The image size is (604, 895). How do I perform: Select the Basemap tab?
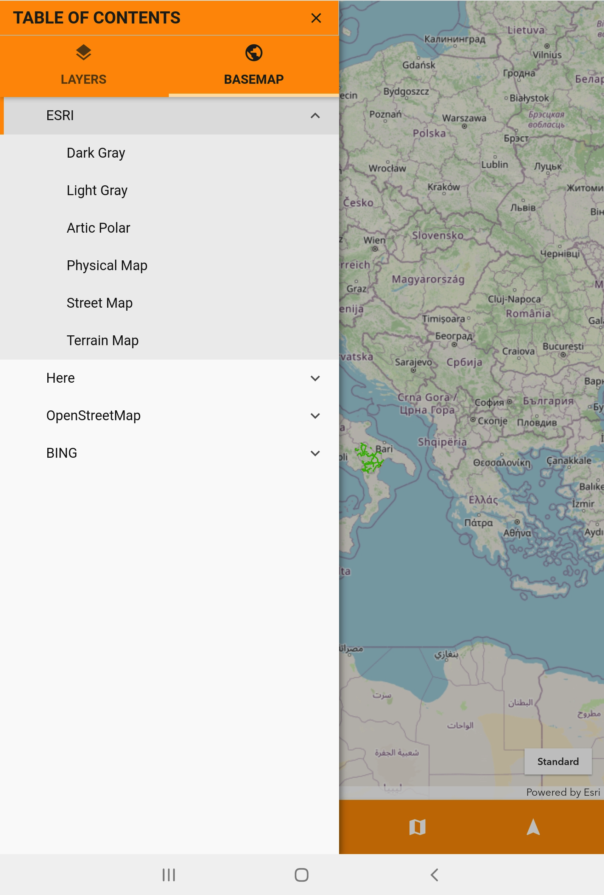(x=254, y=66)
